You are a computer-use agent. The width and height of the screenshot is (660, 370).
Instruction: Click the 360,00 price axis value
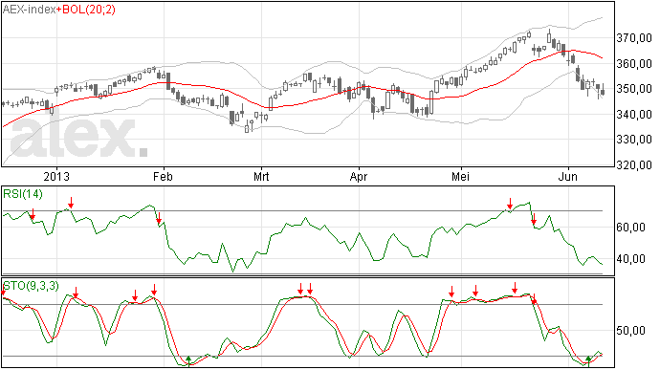[x=634, y=64]
